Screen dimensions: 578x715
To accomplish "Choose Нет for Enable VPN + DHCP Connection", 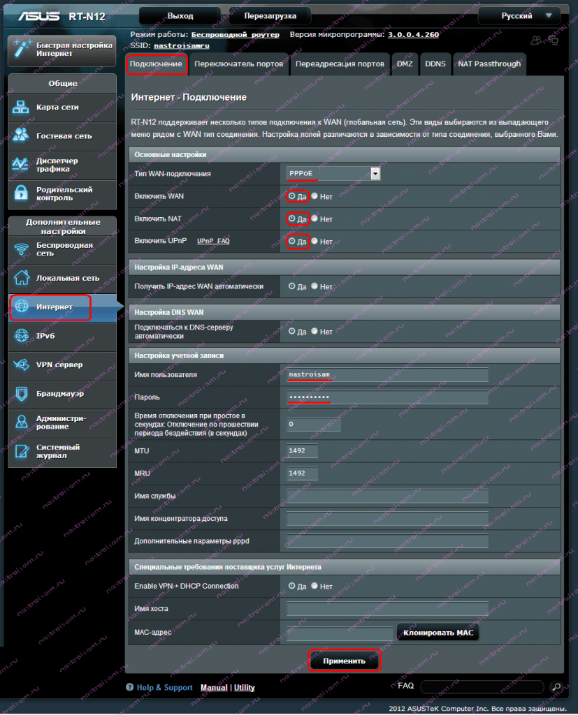I will click(x=315, y=586).
